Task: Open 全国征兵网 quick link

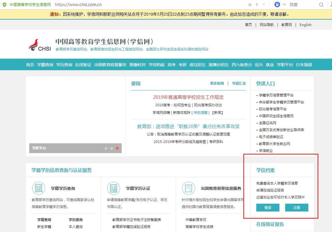Action: click(268, 123)
